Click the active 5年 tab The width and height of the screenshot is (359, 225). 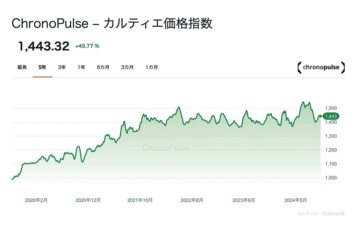pos(42,67)
